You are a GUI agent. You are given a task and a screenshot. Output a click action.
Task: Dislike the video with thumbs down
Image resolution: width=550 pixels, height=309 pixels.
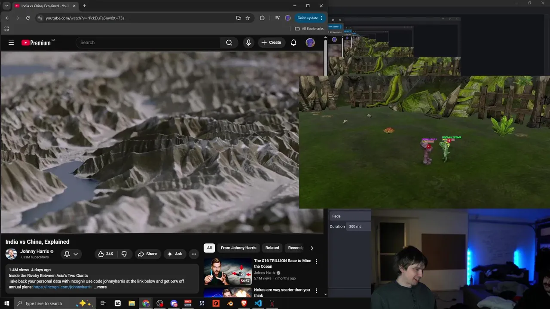125,254
